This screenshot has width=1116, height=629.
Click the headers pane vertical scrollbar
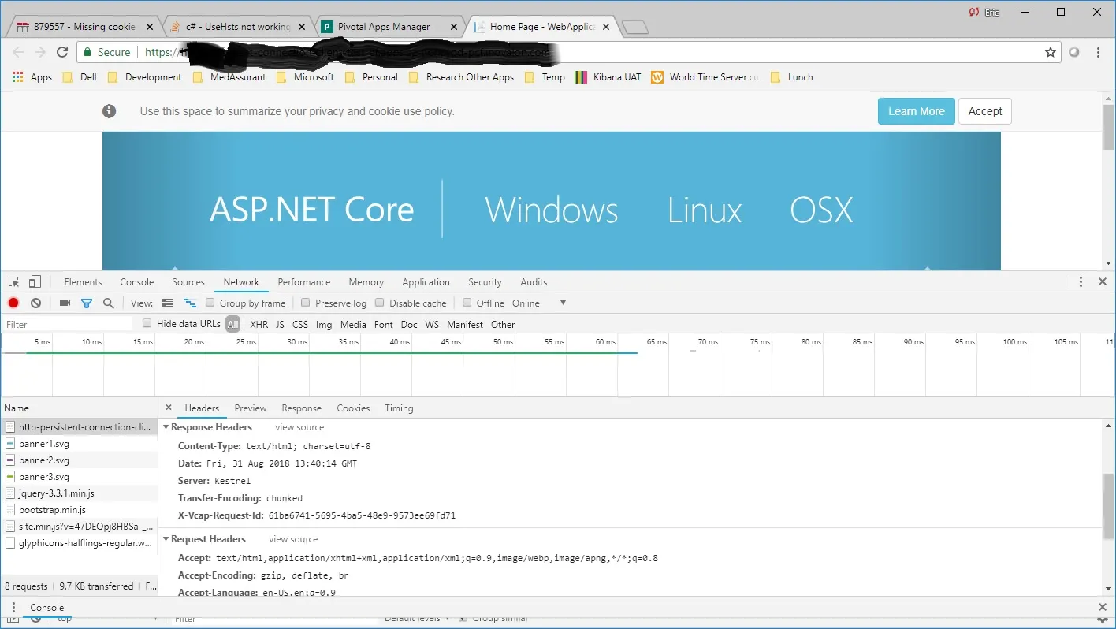(x=1109, y=508)
